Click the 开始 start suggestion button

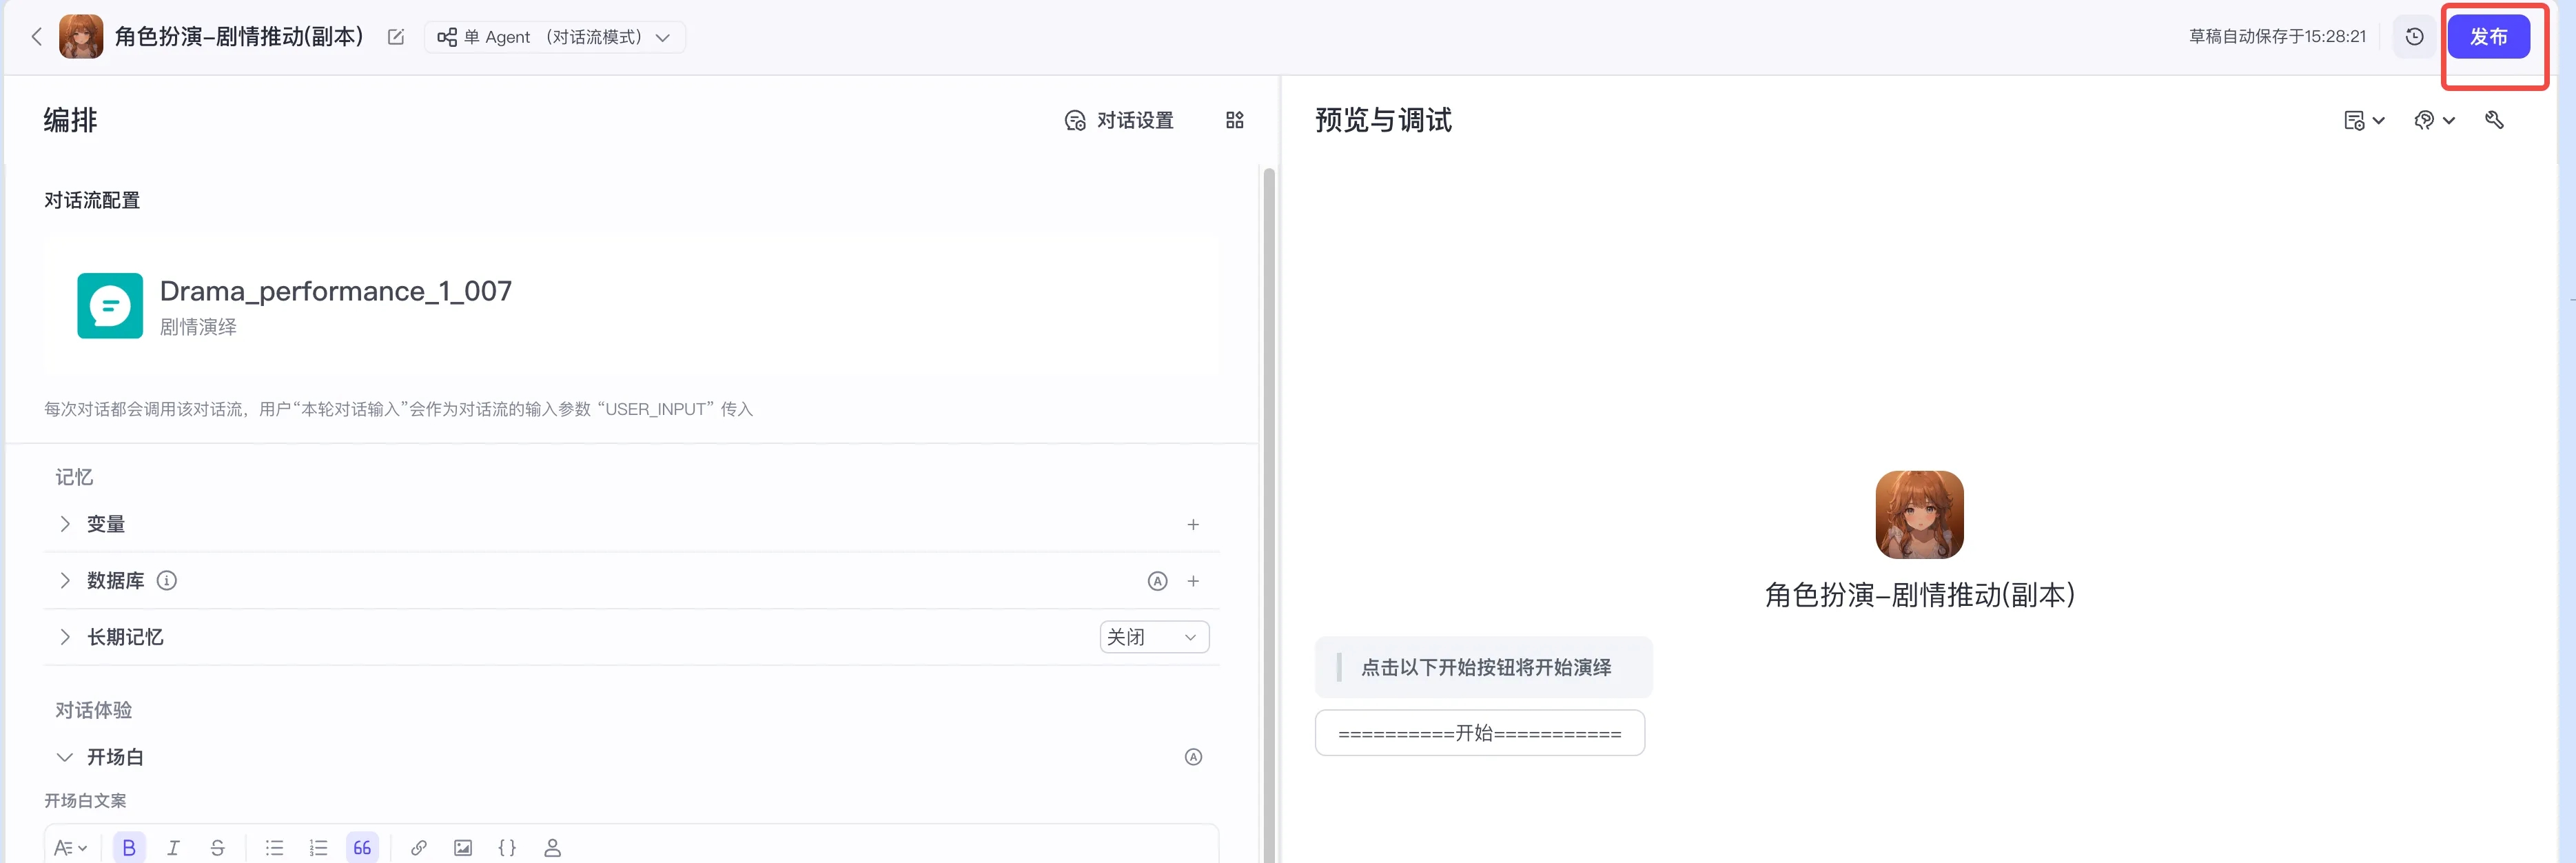coord(1479,733)
